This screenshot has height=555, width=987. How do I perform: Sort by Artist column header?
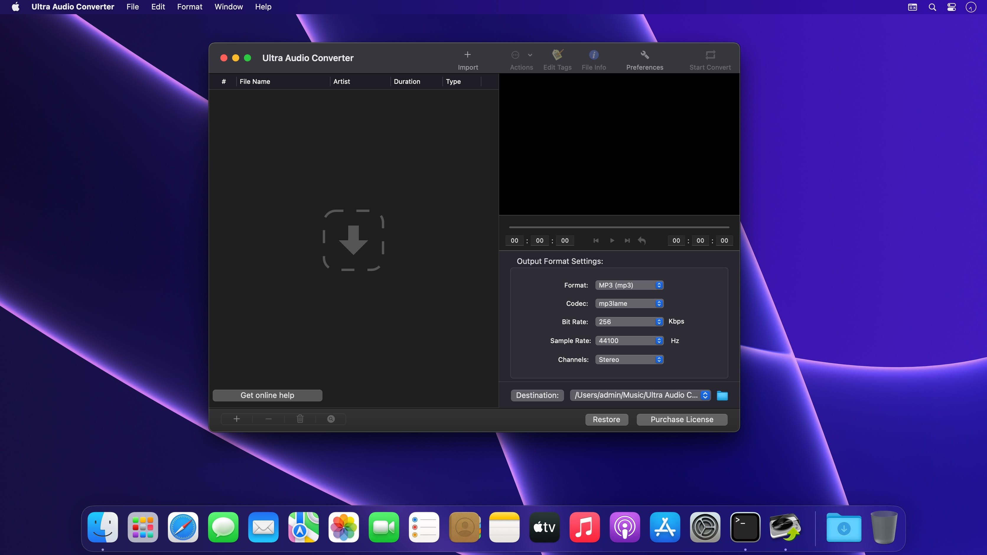tap(360, 81)
